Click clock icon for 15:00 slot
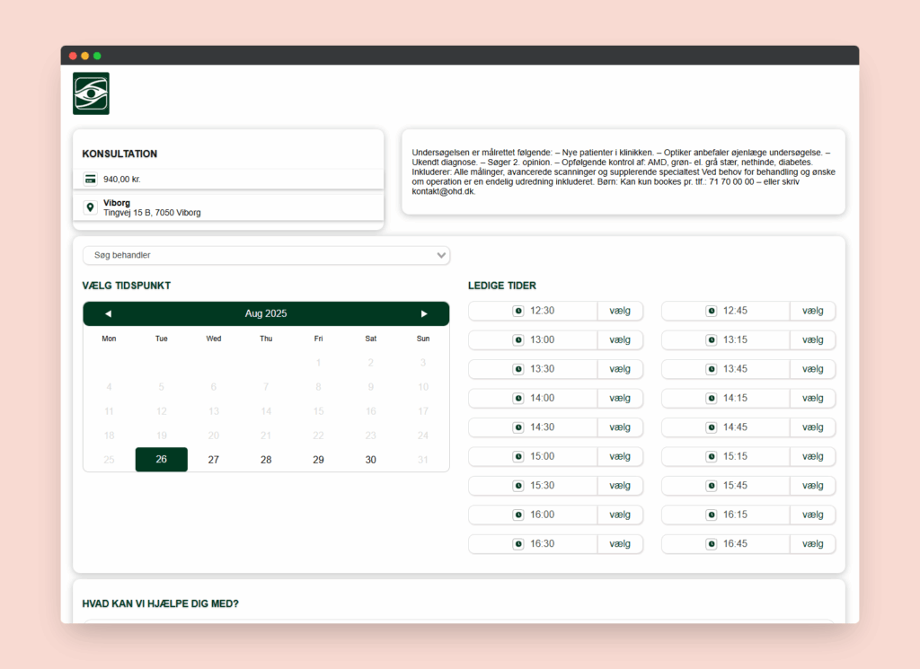The height and width of the screenshot is (669, 920). tap(518, 456)
